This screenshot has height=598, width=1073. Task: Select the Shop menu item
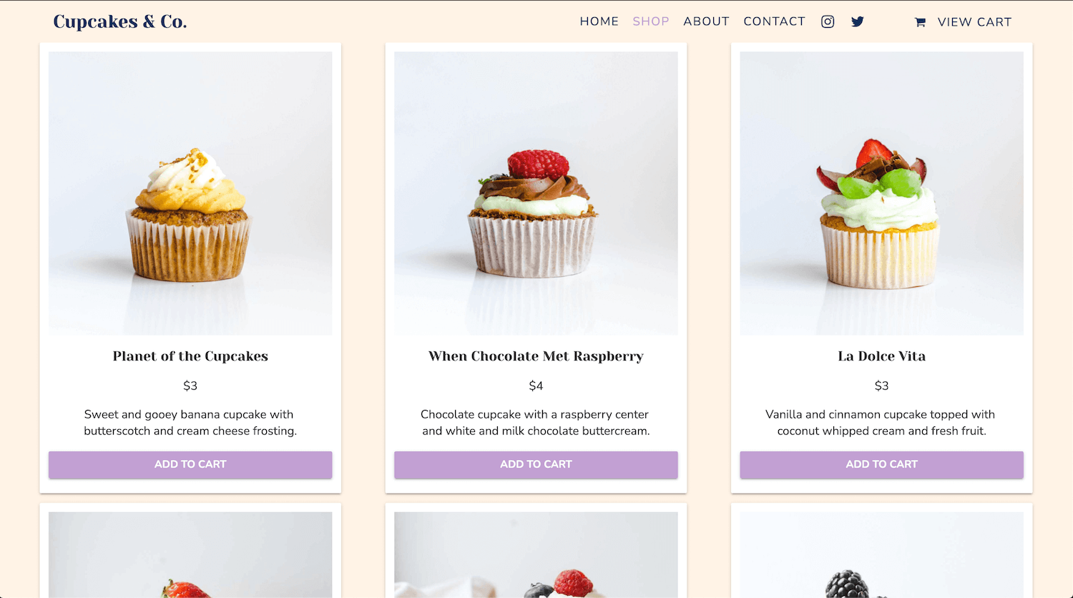tap(651, 21)
